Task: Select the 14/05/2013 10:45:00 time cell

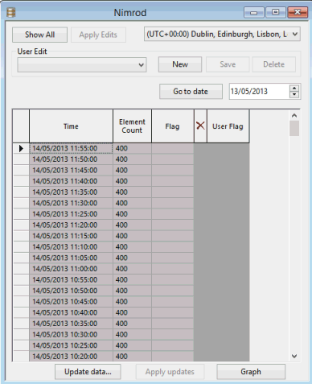Action: point(71,302)
